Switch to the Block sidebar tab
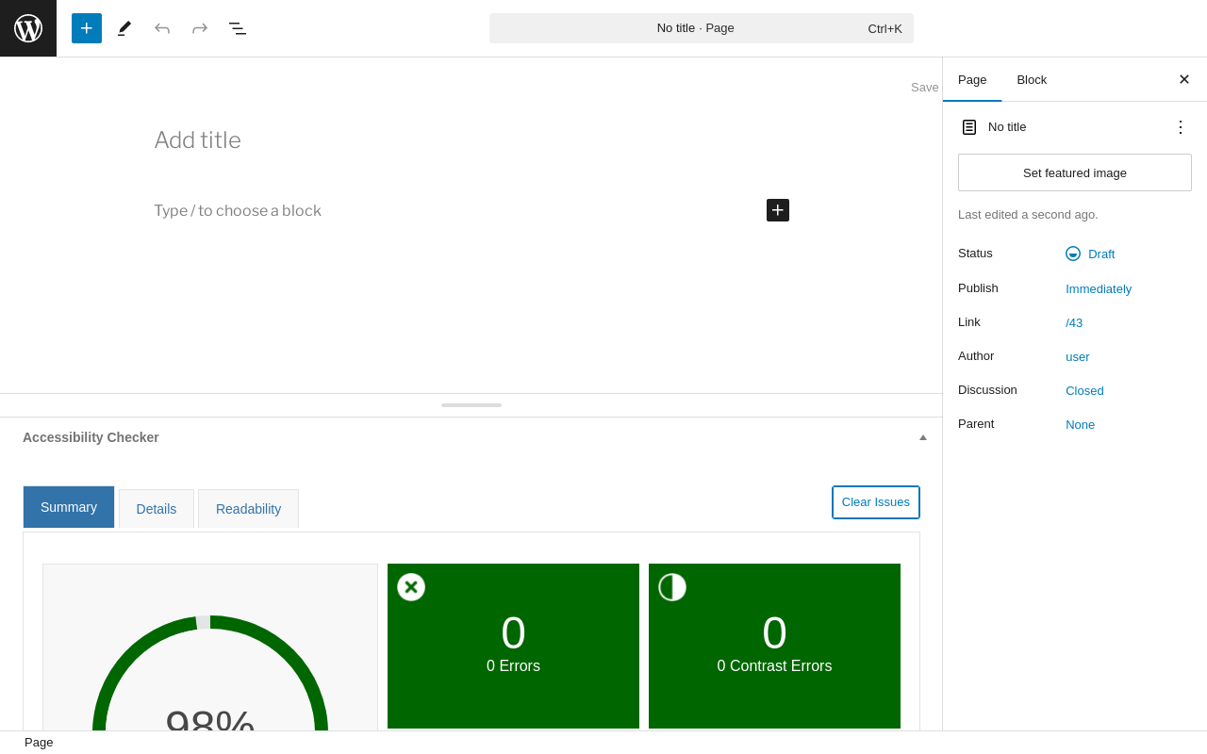Screen dimensions: 1207x754 tap(1032, 79)
